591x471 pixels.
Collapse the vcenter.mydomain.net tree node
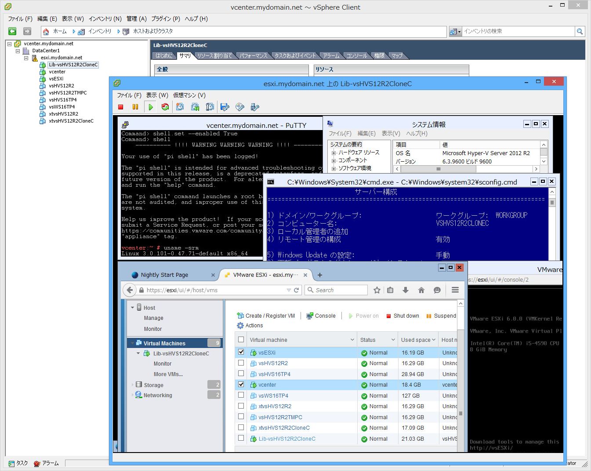(x=10, y=43)
